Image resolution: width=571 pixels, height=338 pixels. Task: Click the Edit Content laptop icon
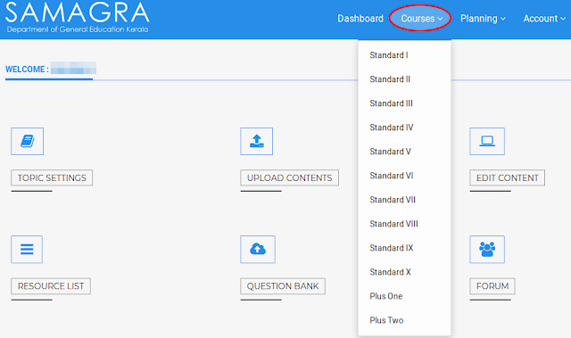click(x=487, y=141)
